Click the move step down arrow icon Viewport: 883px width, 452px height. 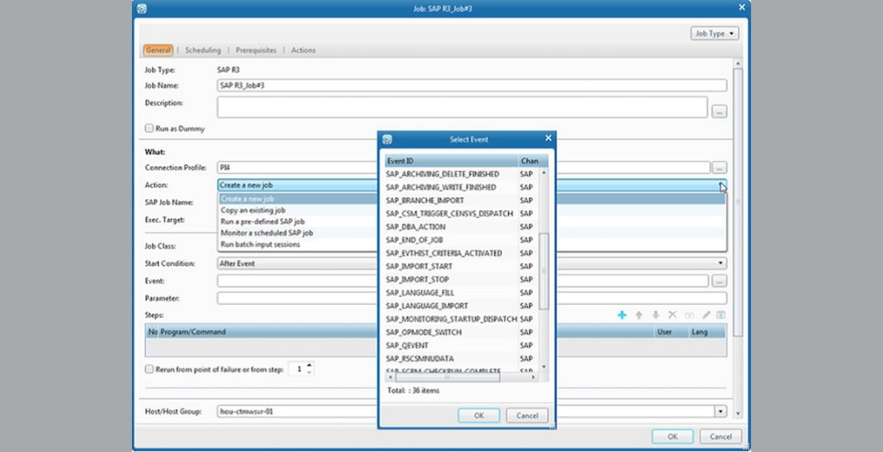pyautogui.click(x=655, y=316)
